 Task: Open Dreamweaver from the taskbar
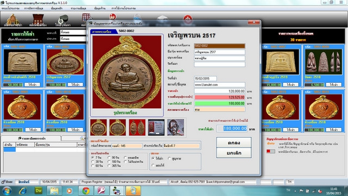click(39, 191)
